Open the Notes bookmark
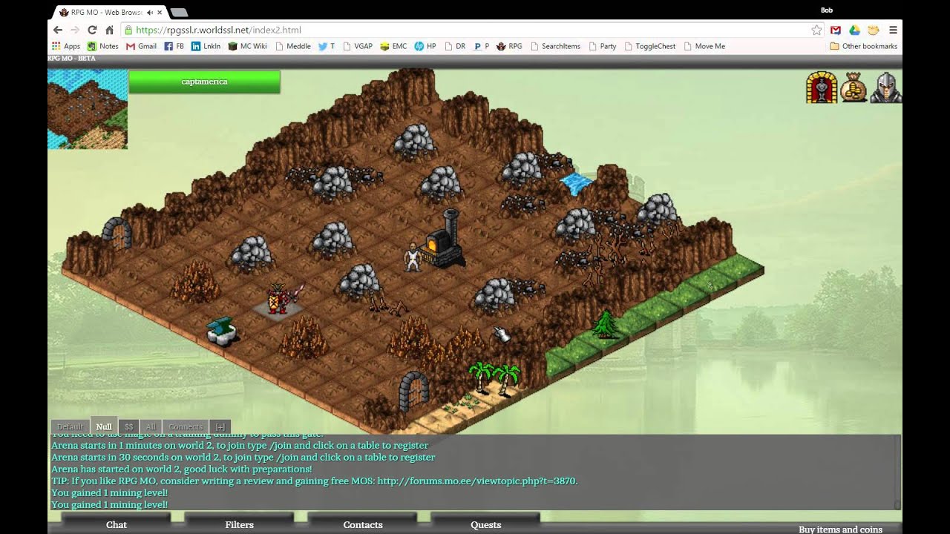The height and width of the screenshot is (534, 950). coord(102,46)
